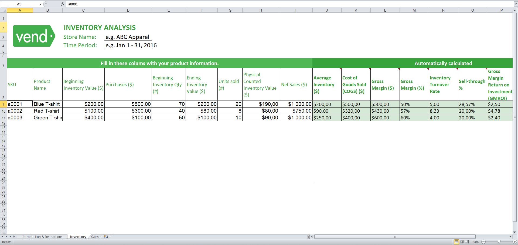Select the Normal view icon in status bar
Viewport: 518px width, 245px height.
(456, 242)
